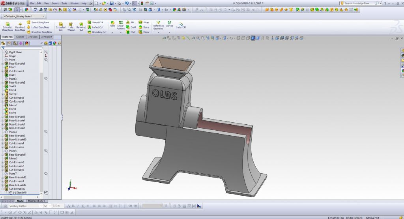Toggle Plane7 hidden display indicator

coord(46,174)
